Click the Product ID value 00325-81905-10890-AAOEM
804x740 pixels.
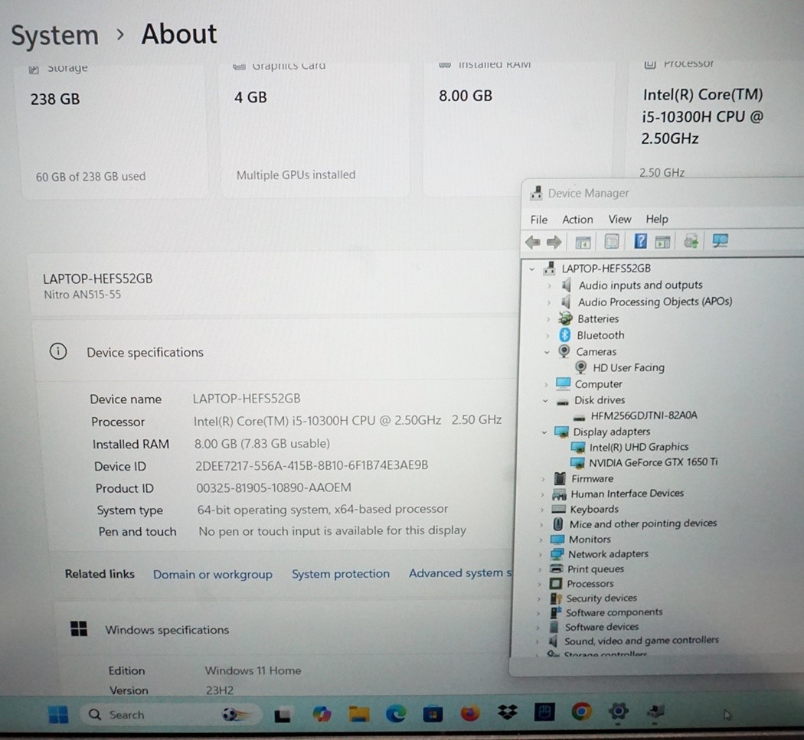[274, 488]
